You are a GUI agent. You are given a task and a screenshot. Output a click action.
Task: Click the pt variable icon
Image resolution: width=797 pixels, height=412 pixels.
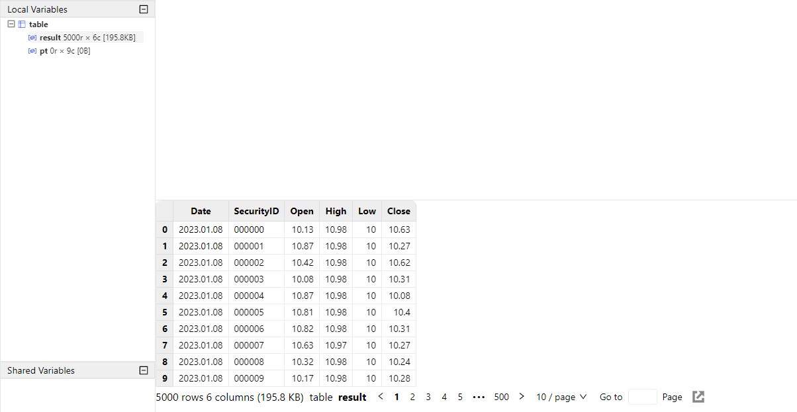point(32,51)
